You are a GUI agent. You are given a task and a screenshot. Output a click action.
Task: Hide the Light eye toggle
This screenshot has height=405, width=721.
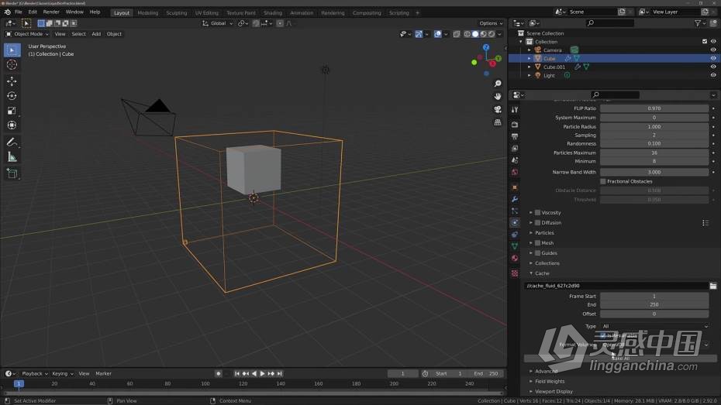pos(713,75)
